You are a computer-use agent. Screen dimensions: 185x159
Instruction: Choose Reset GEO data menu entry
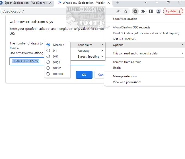[x=145, y=33]
